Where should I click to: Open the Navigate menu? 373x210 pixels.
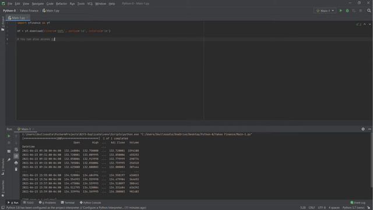pos(37,3)
